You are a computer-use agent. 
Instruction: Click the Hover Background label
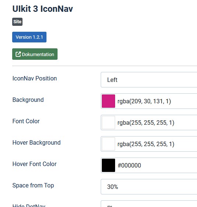click(37, 142)
